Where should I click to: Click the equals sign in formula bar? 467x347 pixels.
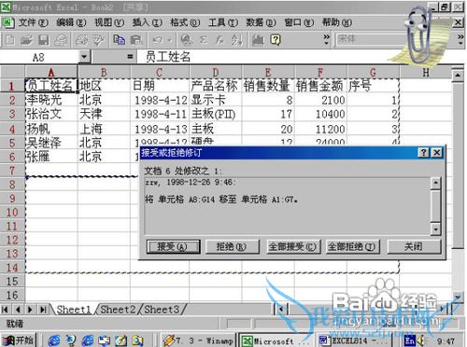130,57
